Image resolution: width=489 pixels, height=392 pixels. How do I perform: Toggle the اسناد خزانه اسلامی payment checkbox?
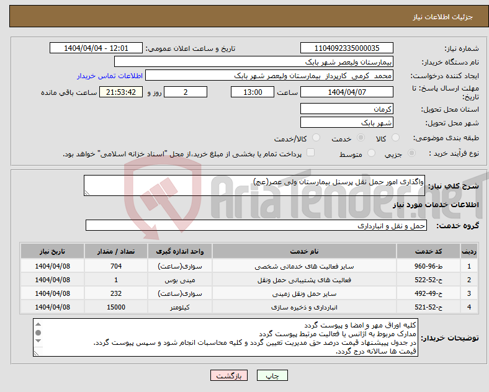tap(310, 153)
